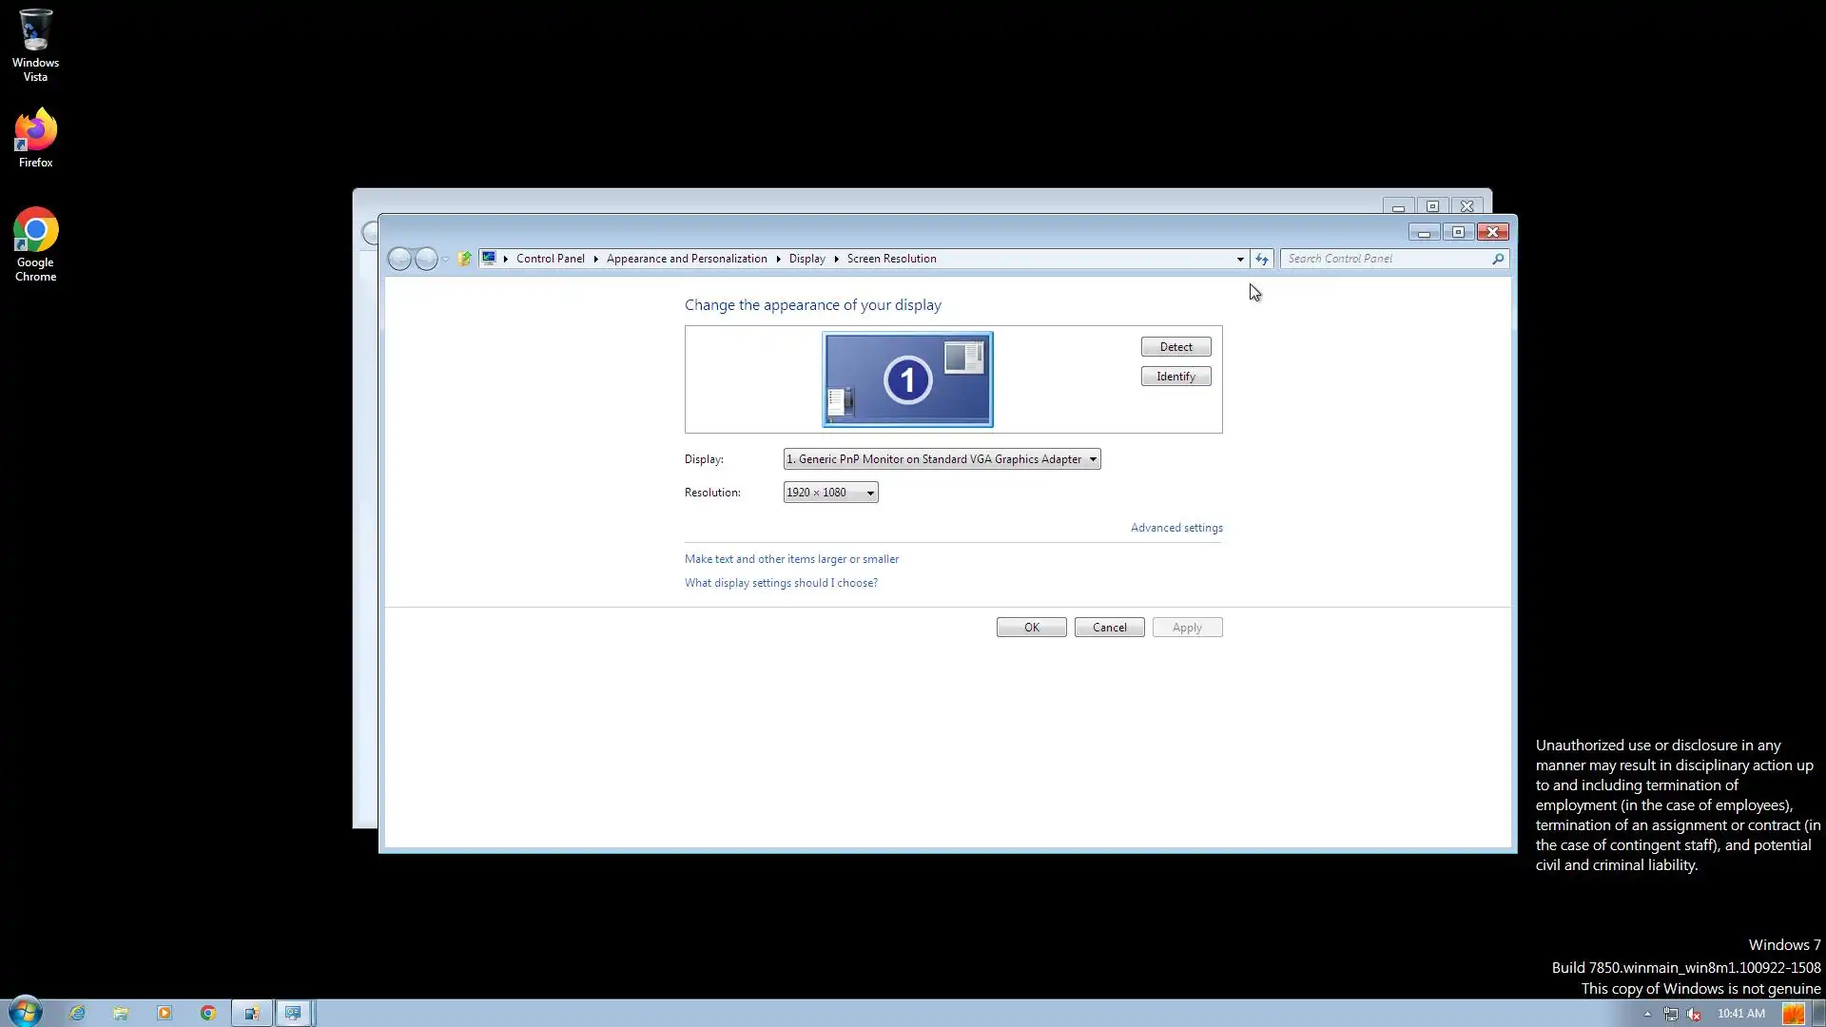Click Appearance and Personalization breadcrumb
This screenshot has width=1826, height=1027.
(686, 259)
